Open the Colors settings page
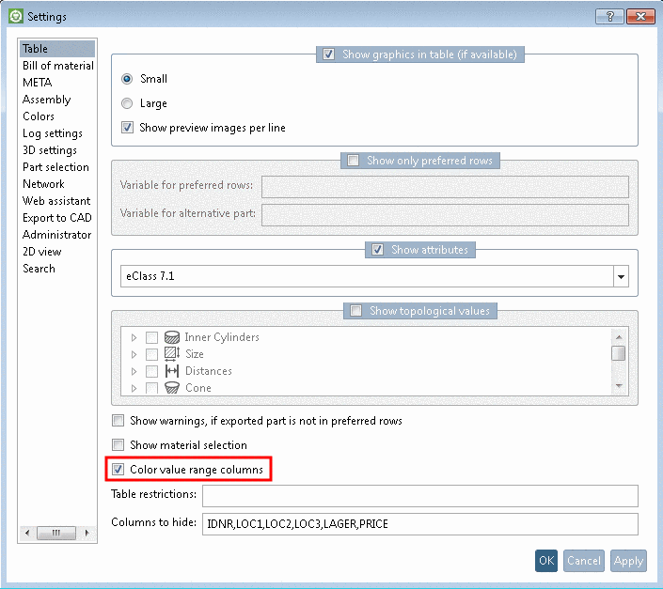This screenshot has height=589, width=663. tap(39, 116)
